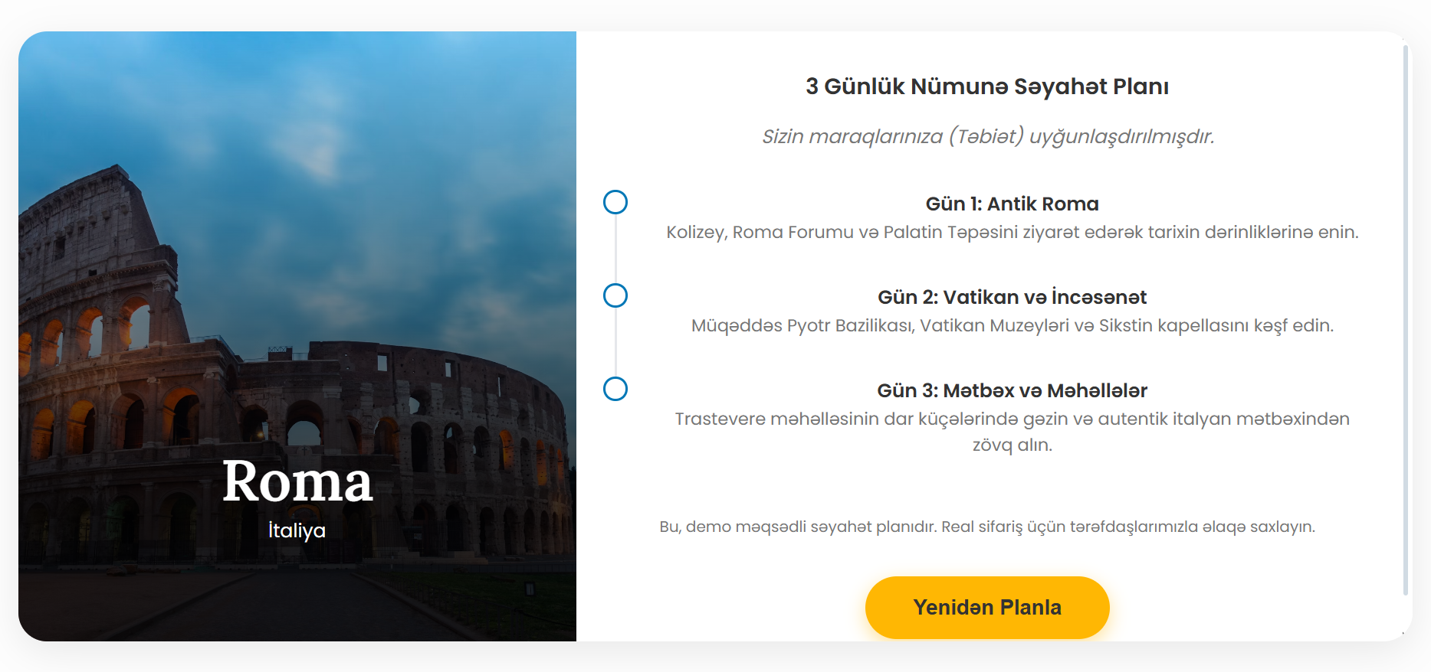Click the large Roma title on the photo
The height and width of the screenshot is (672, 1431).
click(x=297, y=482)
